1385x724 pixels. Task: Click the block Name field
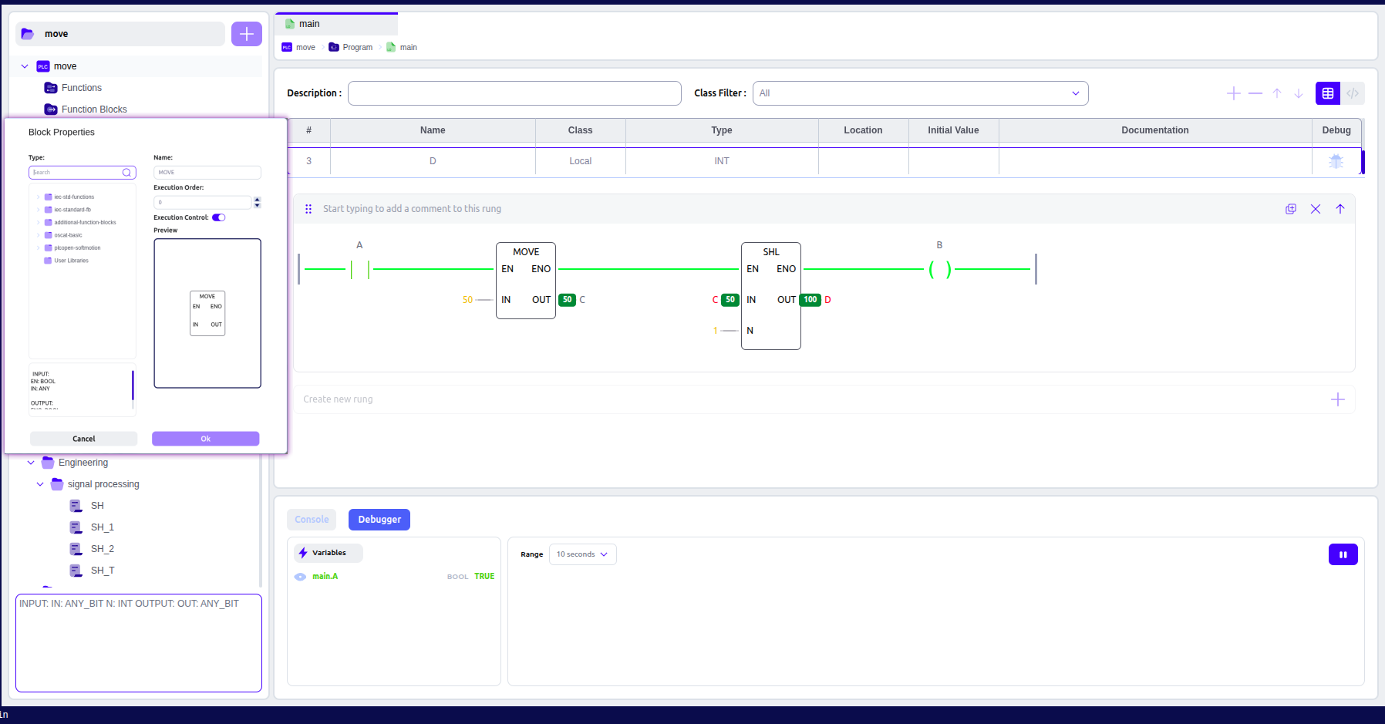(207, 173)
